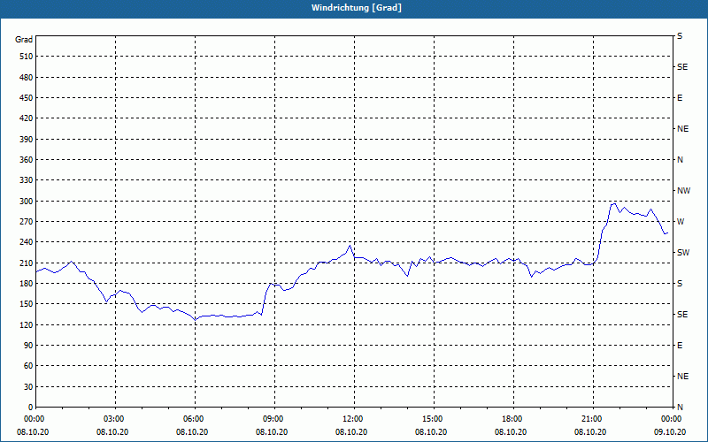Pick the 08.10.20 date under 15:00

[x=431, y=432]
